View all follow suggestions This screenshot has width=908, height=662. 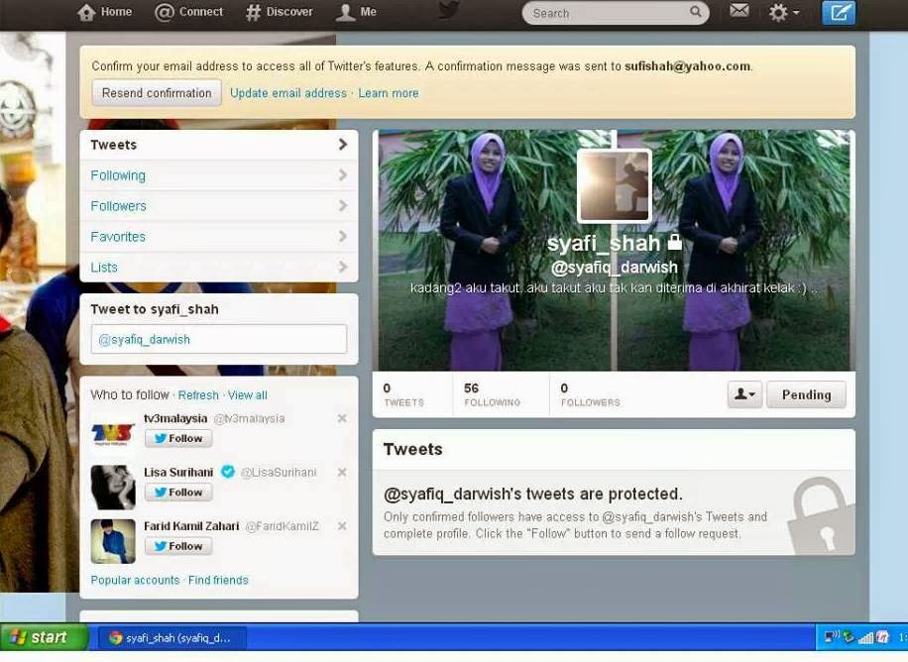pos(247,395)
